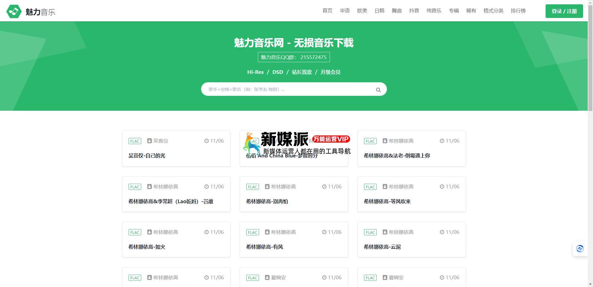Viewport: 593px width, 287px height.
Task: Click artist icon on 如火 card
Action: pyautogui.click(x=149, y=232)
